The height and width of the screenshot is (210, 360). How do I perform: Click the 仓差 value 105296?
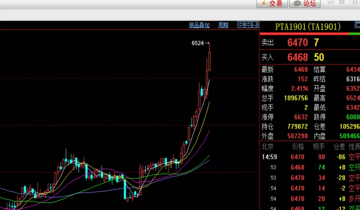pos(349,126)
